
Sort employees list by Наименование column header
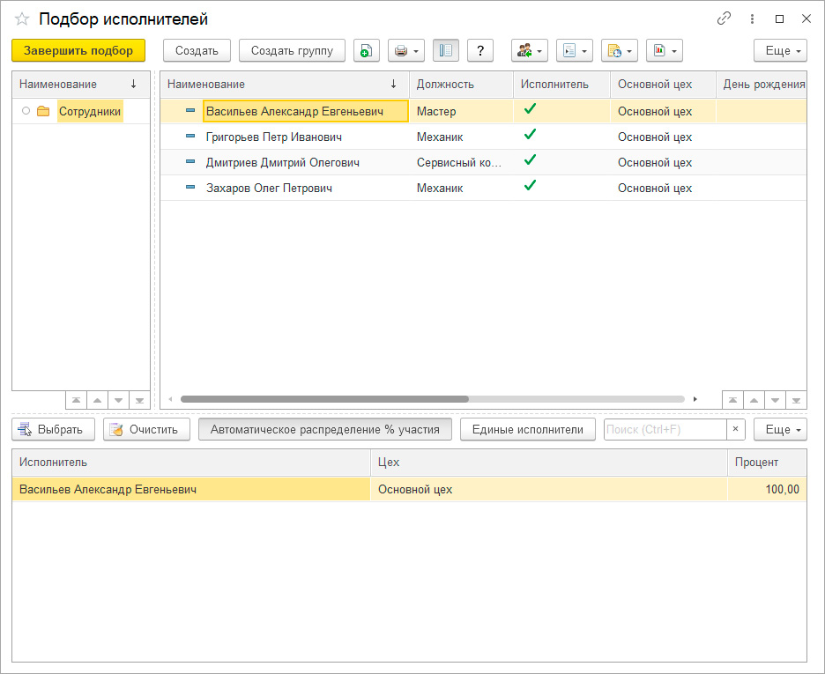(285, 84)
